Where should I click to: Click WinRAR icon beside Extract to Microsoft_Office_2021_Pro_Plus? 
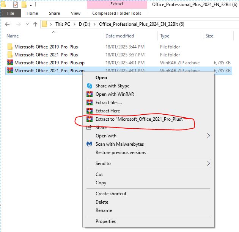click(x=90, y=119)
